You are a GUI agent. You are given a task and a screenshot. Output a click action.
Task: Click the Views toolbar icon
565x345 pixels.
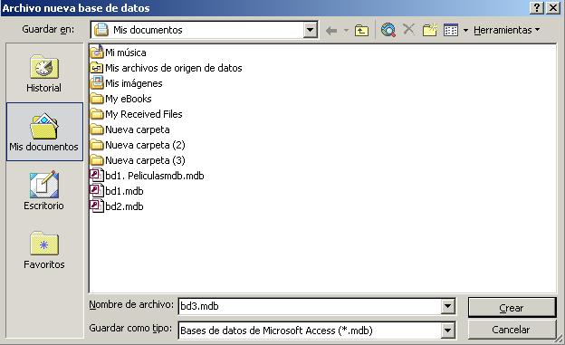point(451,30)
